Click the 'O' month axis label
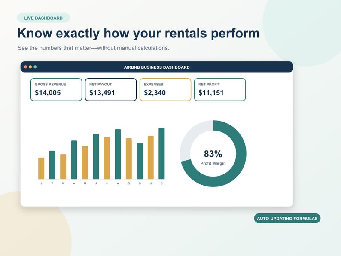The width and height of the screenshot is (341, 256). tap(140, 183)
